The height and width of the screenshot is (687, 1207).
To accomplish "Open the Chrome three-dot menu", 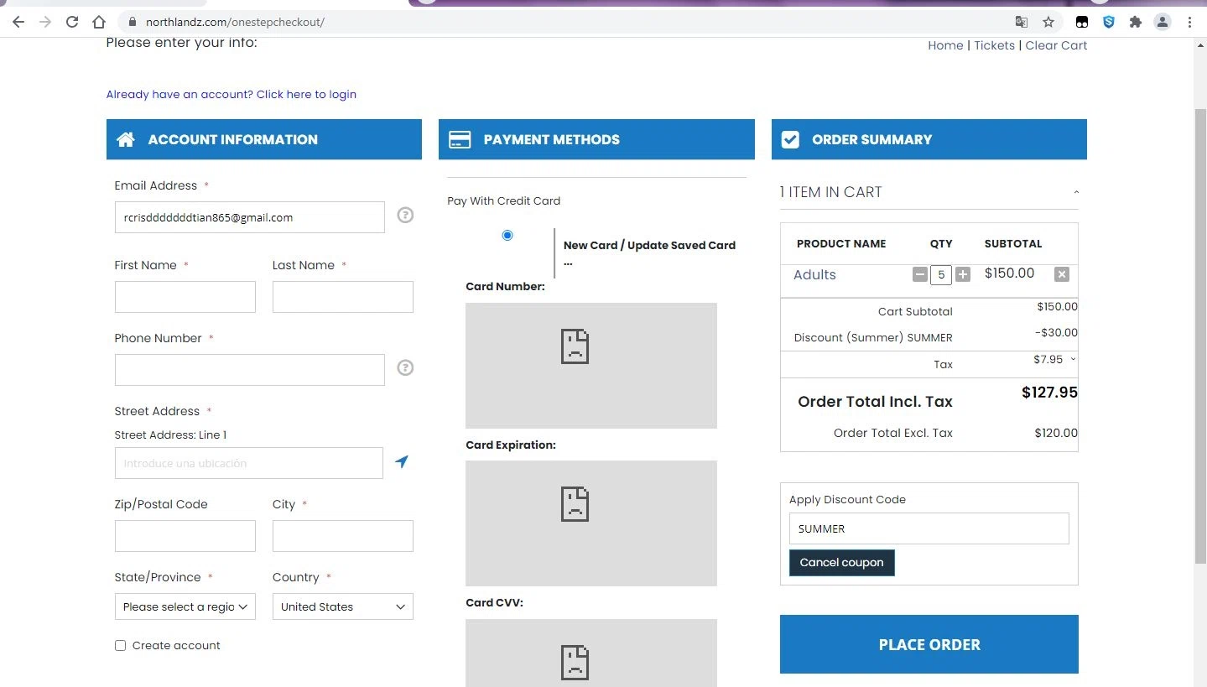I will [x=1189, y=22].
